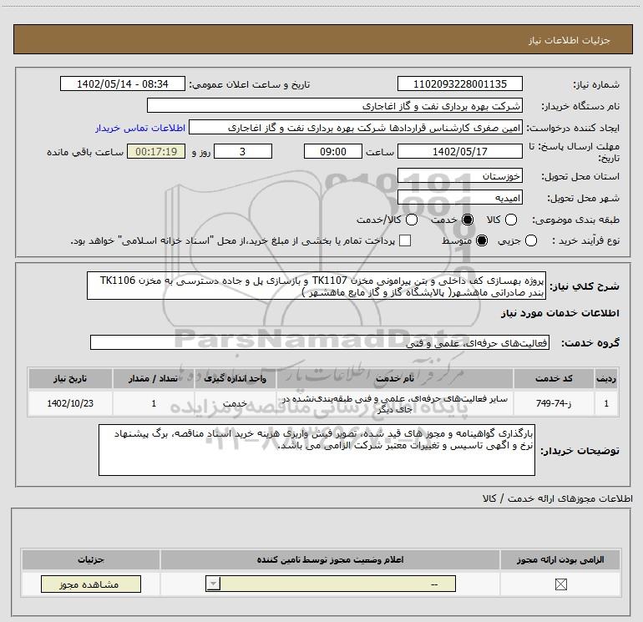
Task: Click the service name cell سایر فعالیت‌های حرفه‌ای
Action: coord(395,403)
